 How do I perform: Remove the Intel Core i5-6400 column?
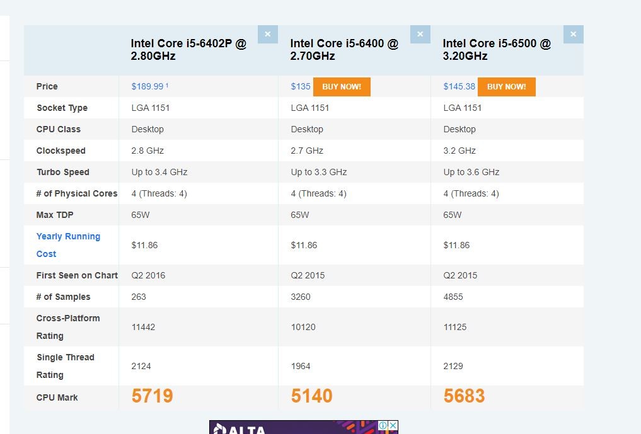tap(420, 34)
